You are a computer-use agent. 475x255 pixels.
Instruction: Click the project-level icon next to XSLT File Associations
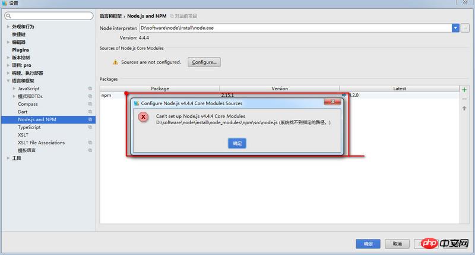coord(90,143)
